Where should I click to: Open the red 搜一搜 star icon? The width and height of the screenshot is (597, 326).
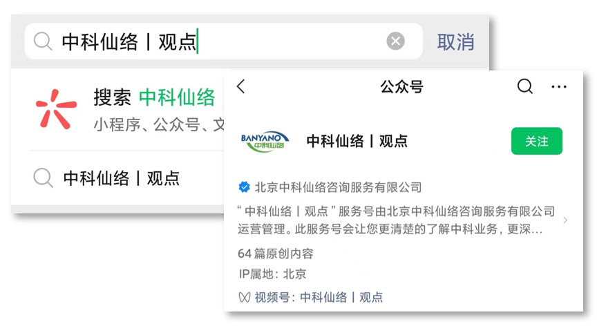point(56,109)
